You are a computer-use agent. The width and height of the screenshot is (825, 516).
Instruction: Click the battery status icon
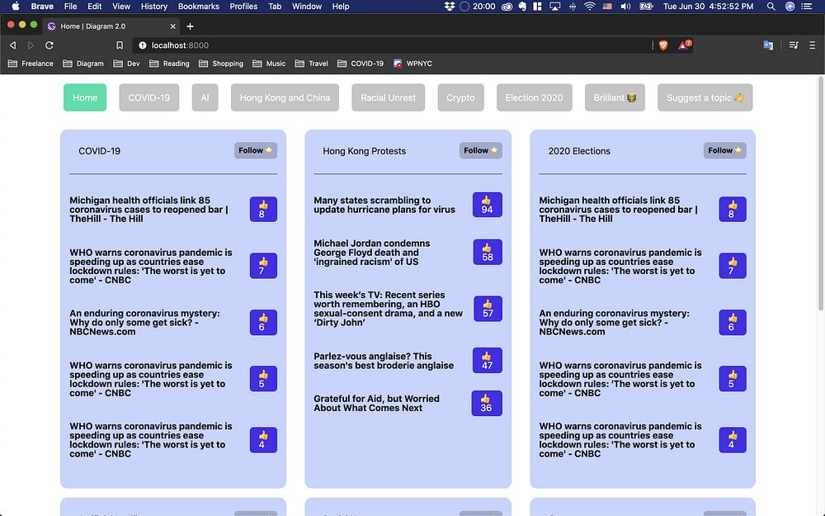(x=646, y=7)
